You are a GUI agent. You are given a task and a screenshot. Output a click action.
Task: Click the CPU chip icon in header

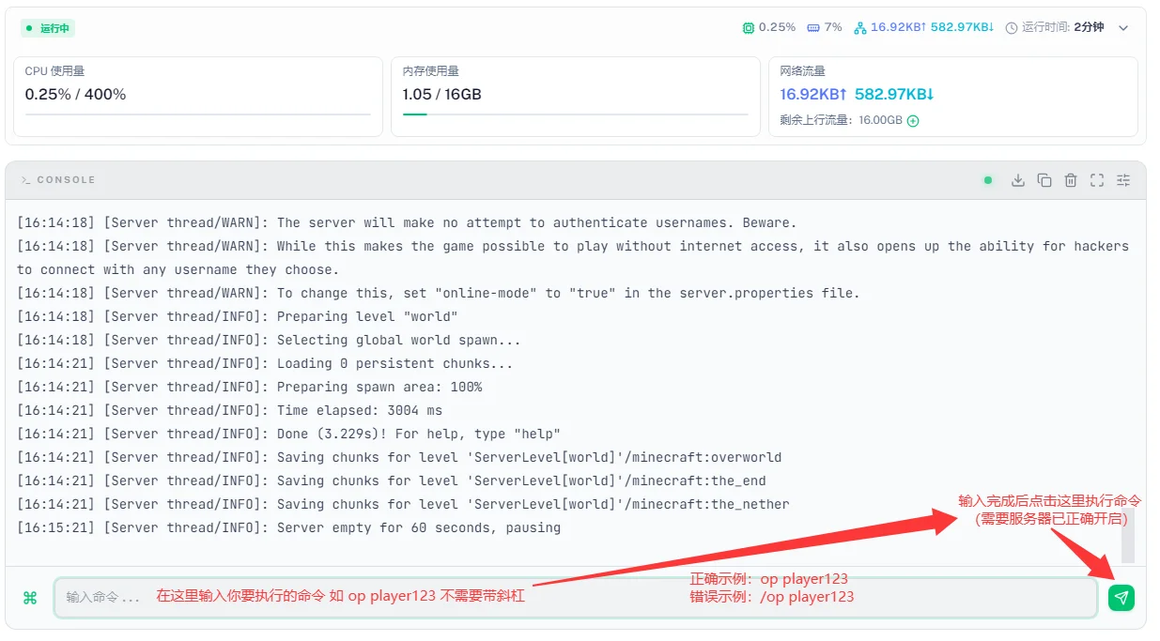(748, 28)
